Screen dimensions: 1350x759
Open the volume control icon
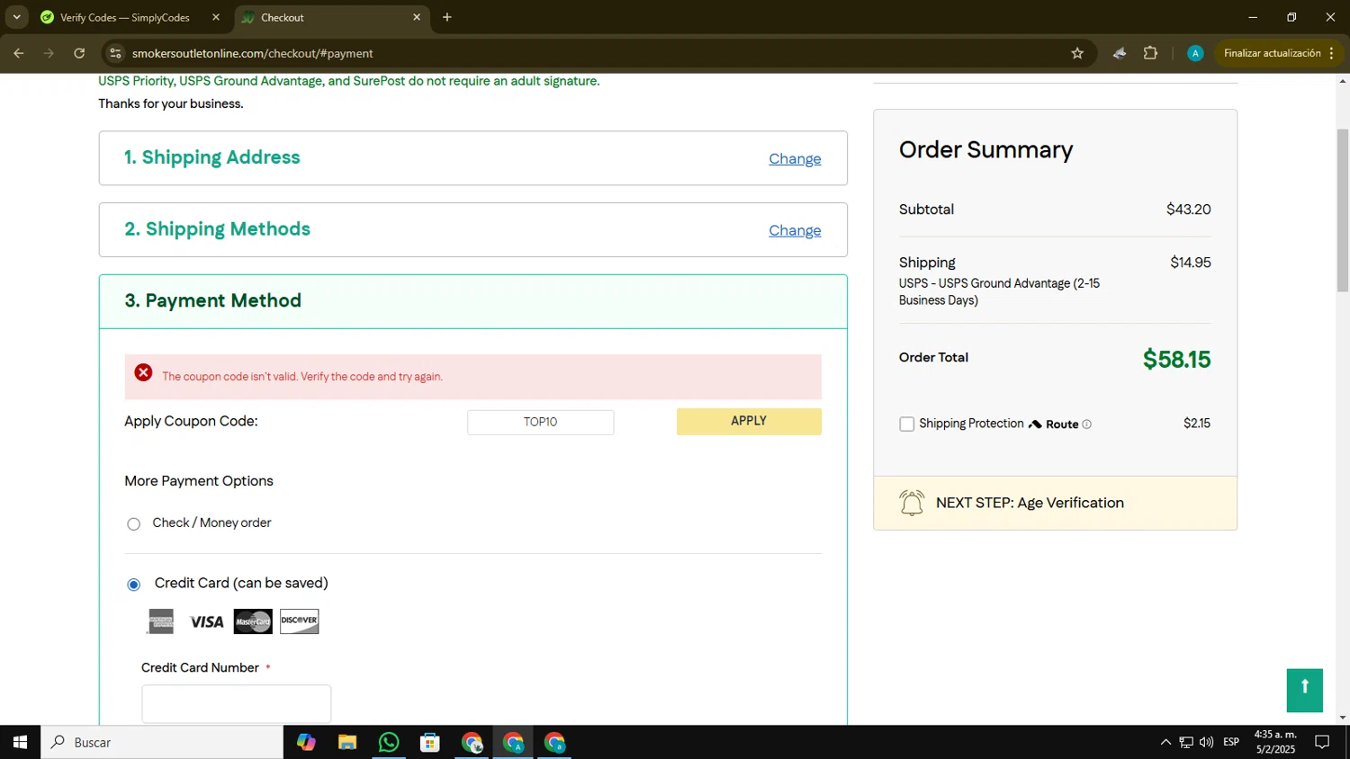1206,742
